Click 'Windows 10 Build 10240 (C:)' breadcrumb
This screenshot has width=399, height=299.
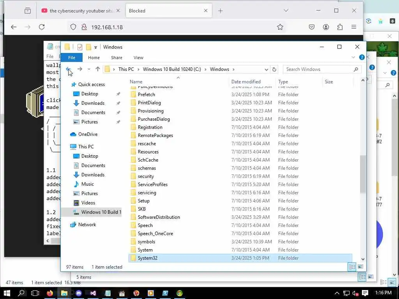coord(172,69)
